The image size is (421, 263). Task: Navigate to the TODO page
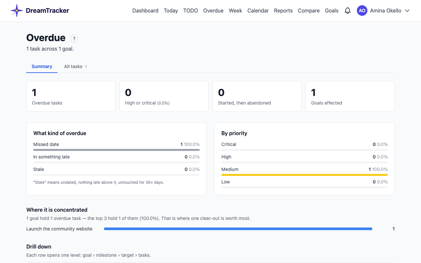click(191, 11)
